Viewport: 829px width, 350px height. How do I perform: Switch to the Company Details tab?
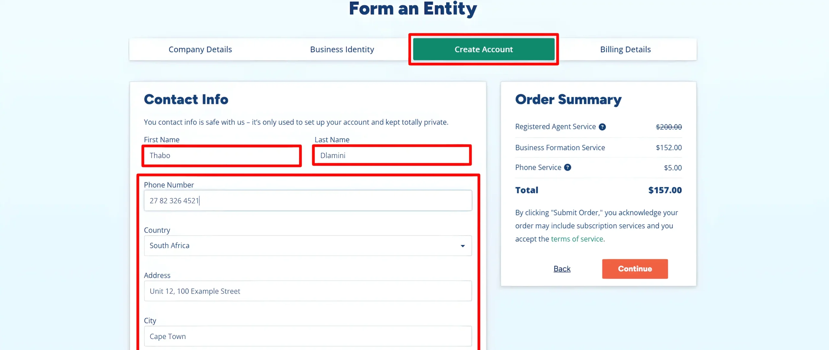click(x=200, y=49)
